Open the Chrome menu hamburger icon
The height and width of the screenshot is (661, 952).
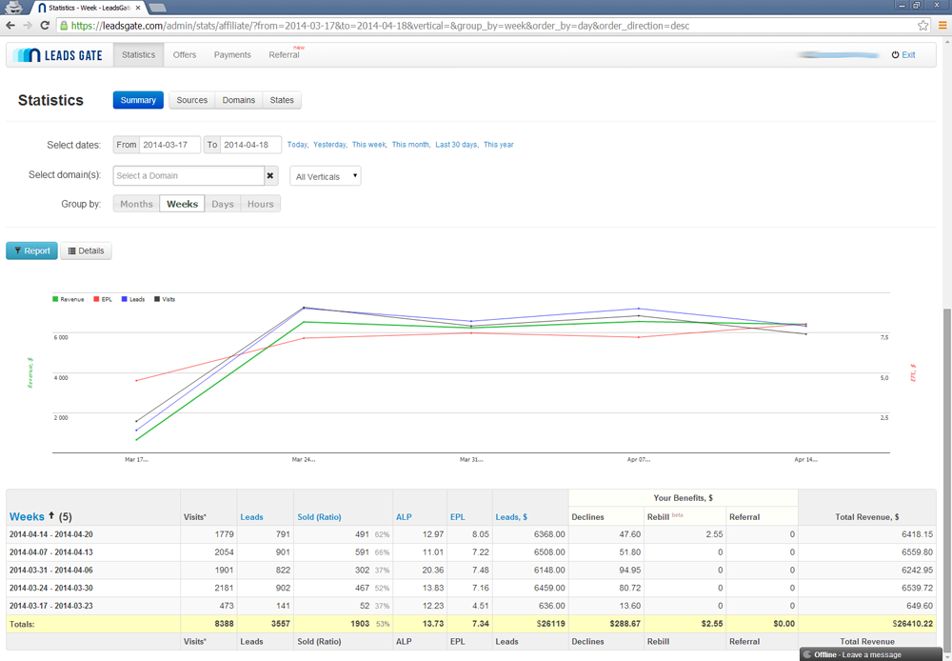tap(942, 26)
